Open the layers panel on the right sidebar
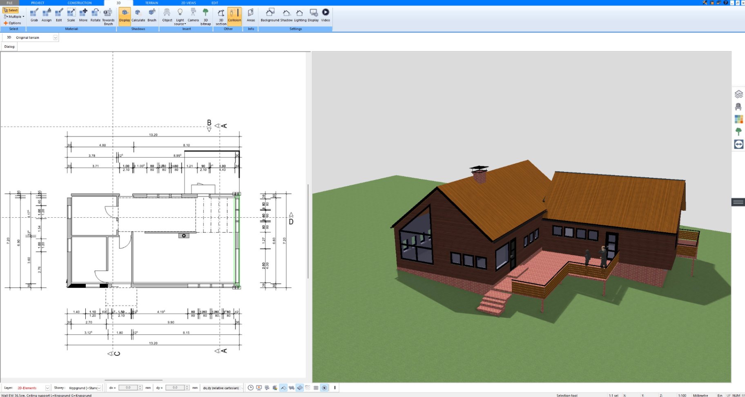This screenshot has width=745, height=397. coord(738,94)
